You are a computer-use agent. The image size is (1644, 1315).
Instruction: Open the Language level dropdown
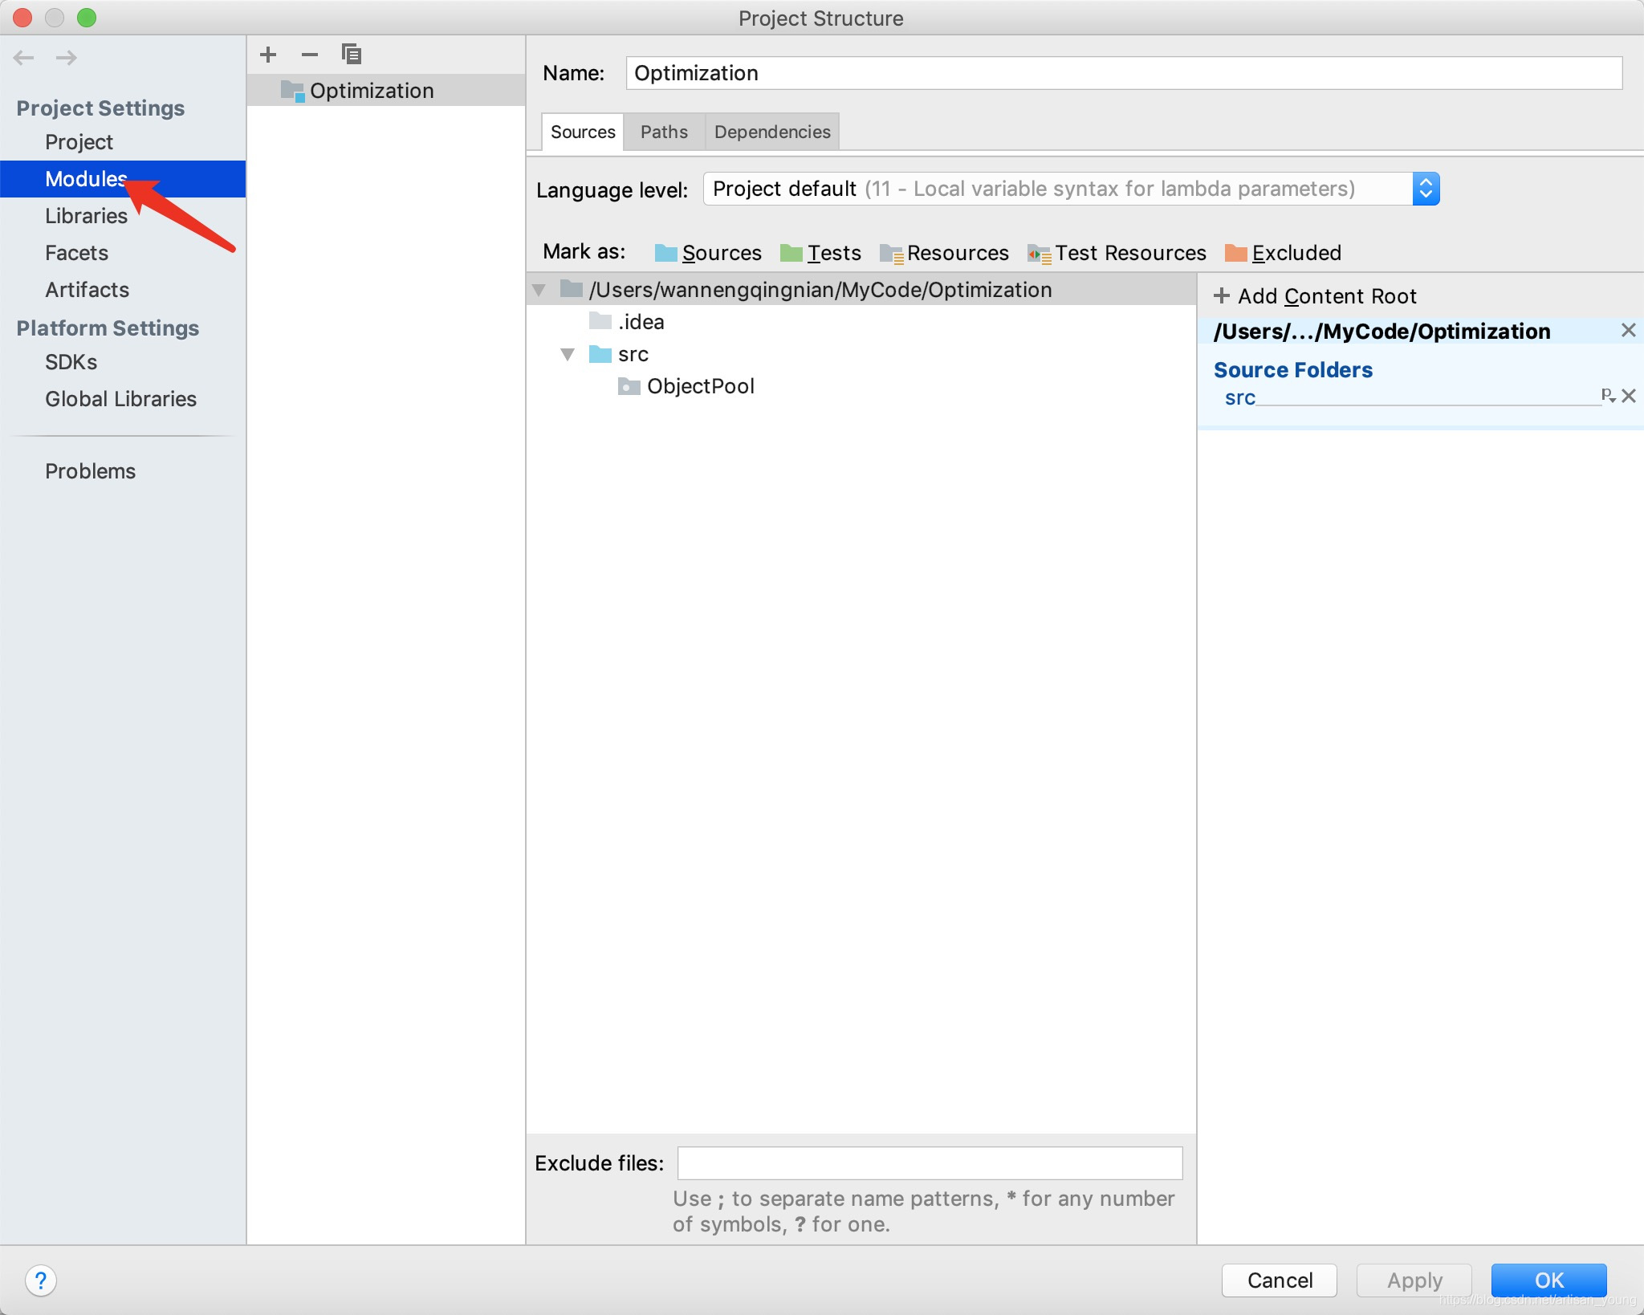[x=1426, y=189]
